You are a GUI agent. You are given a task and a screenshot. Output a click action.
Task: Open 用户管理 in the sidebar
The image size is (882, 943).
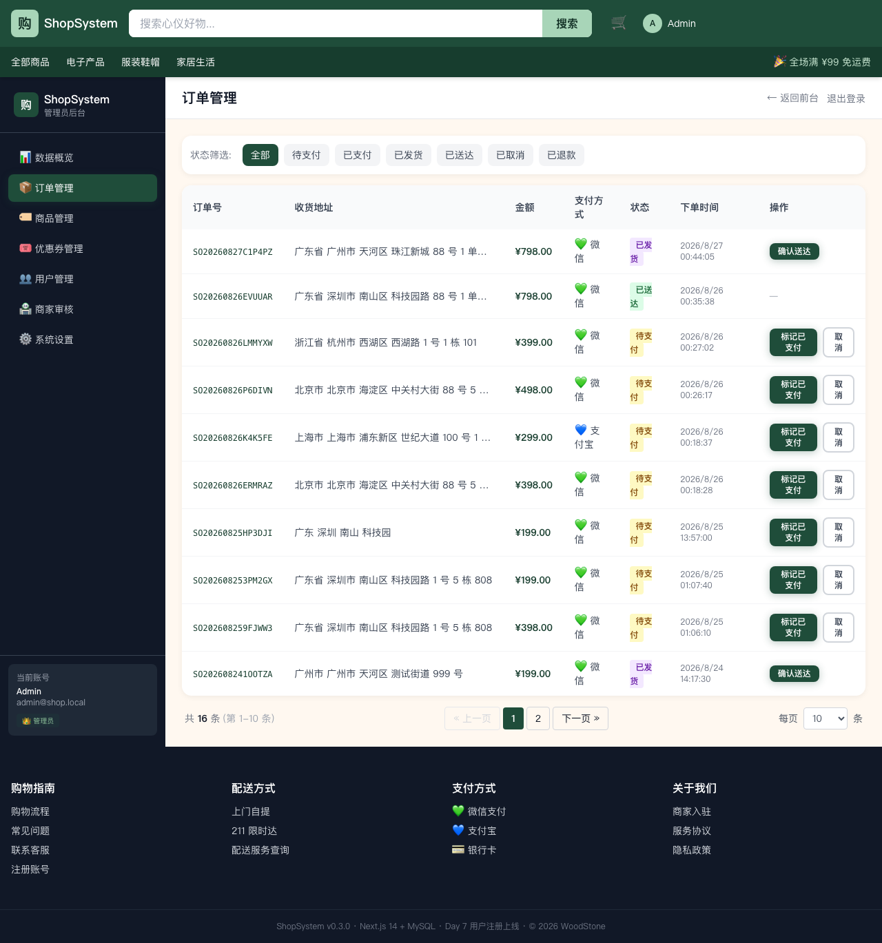(83, 279)
